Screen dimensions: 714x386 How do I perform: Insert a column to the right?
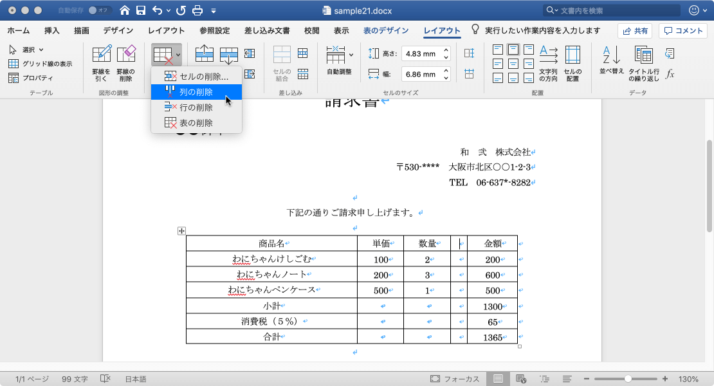click(x=250, y=74)
